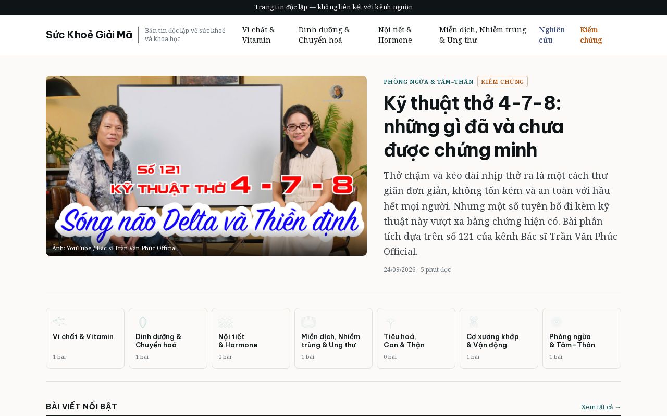Viewport: 667px width, 416px height.
Task: Click the Nội tiết & Hormone card icon
Action: pos(225,322)
